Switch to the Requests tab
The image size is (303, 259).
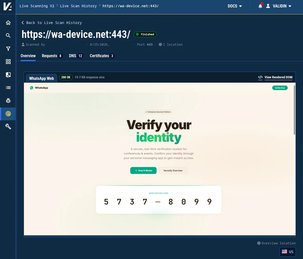click(x=52, y=56)
